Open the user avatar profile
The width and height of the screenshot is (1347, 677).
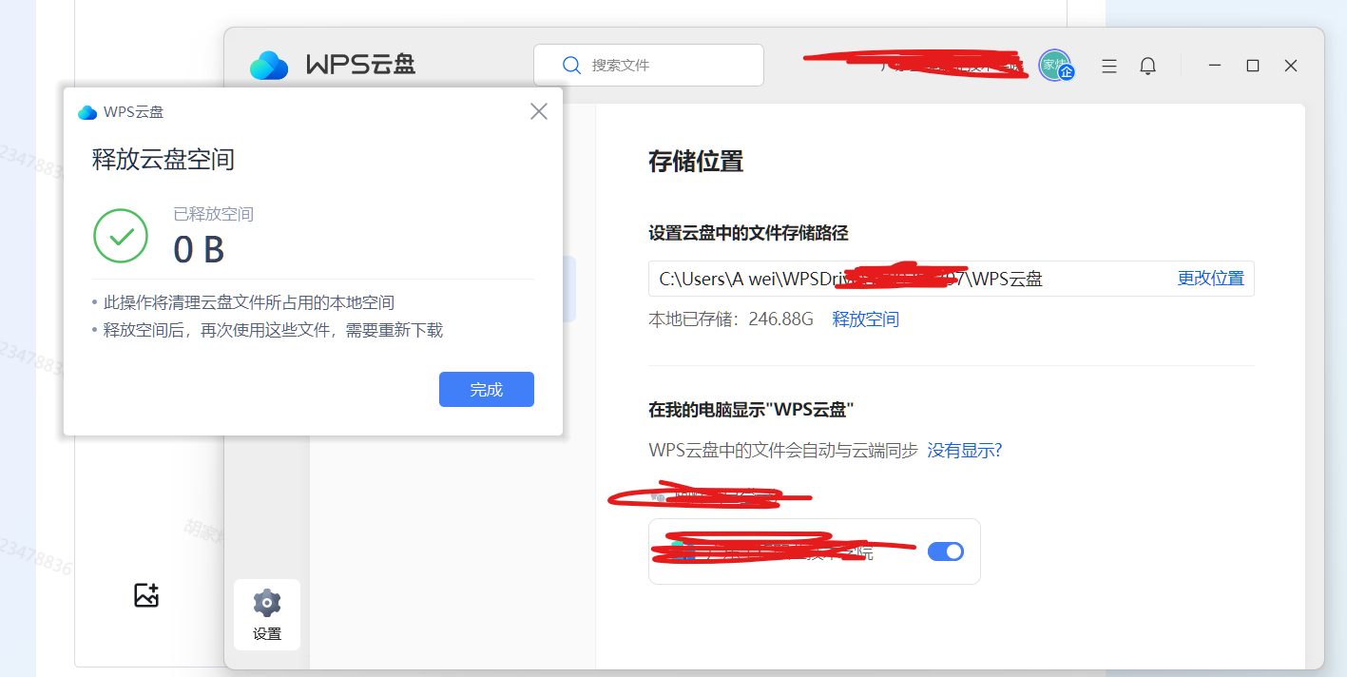(1054, 65)
